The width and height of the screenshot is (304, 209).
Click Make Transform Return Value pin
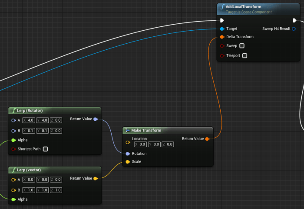(207, 139)
